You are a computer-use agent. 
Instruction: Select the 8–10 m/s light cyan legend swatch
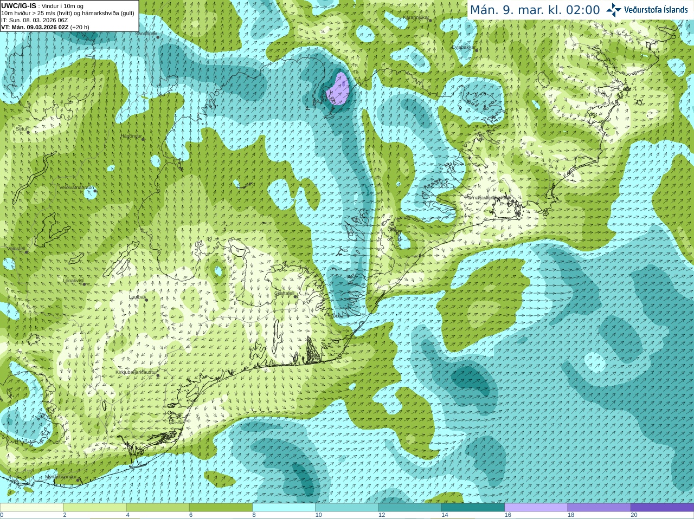point(284,508)
